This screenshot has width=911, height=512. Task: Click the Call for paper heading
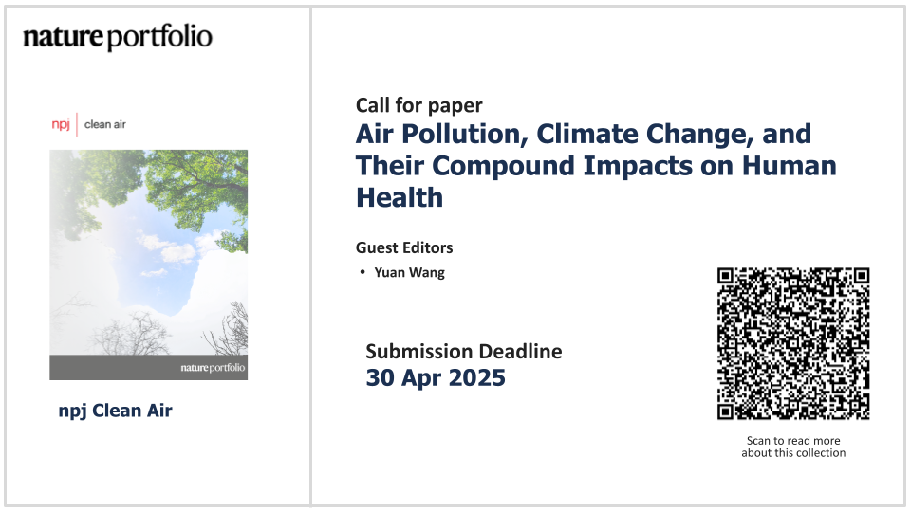tap(418, 105)
